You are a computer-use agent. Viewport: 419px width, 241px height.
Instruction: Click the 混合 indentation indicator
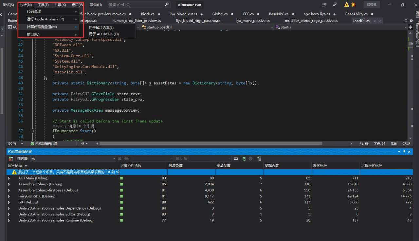coord(394,143)
